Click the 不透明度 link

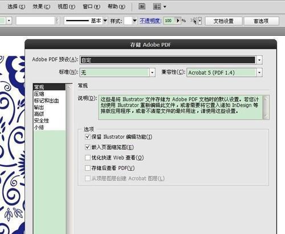(150, 20)
